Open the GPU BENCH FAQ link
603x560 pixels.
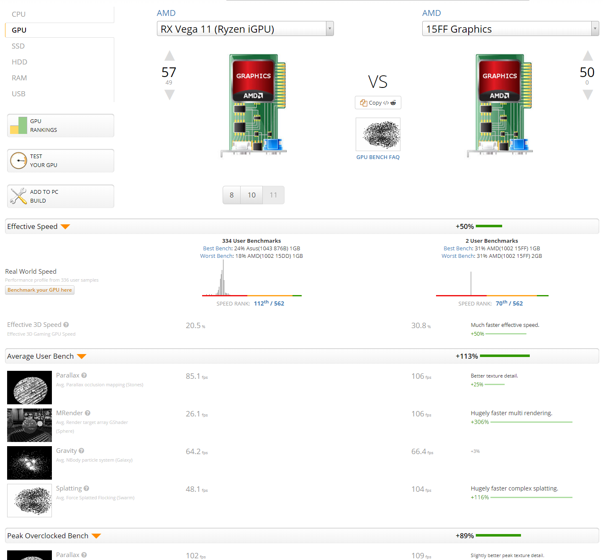pyautogui.click(x=378, y=157)
